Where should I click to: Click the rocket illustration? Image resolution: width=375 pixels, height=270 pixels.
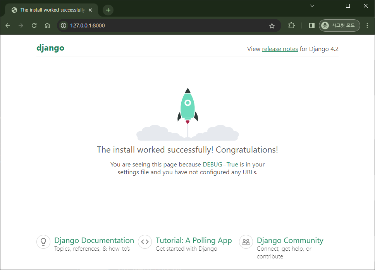coord(188,114)
